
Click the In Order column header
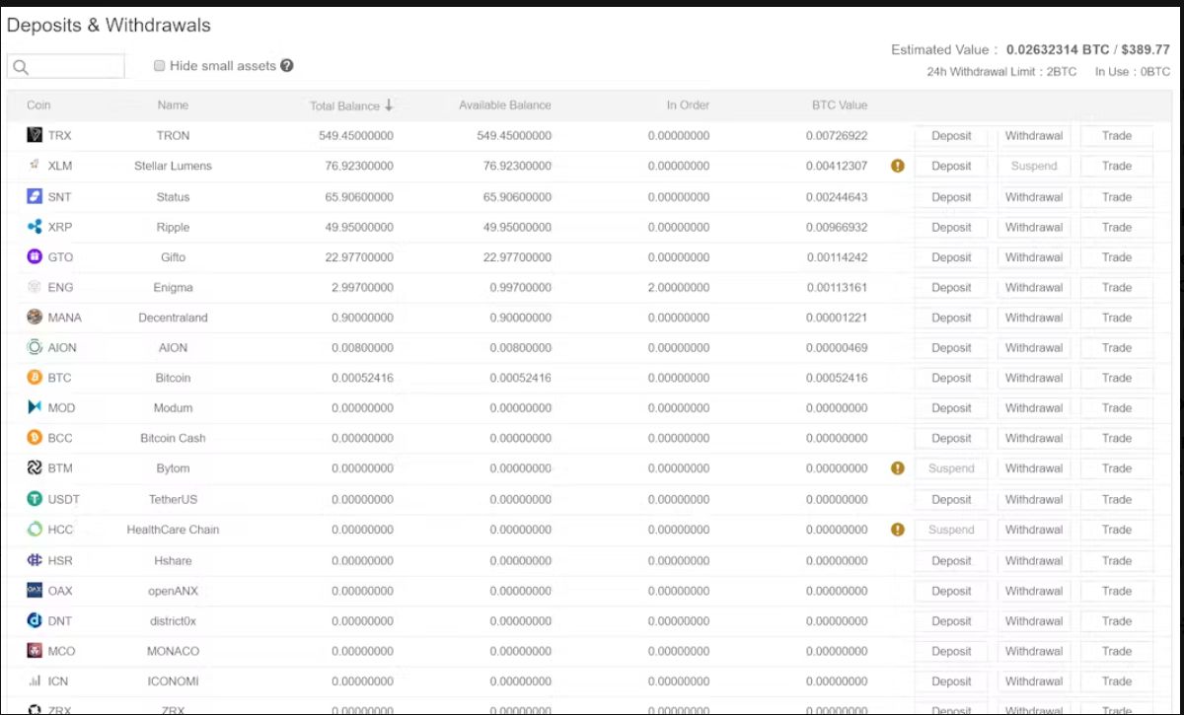coord(688,105)
